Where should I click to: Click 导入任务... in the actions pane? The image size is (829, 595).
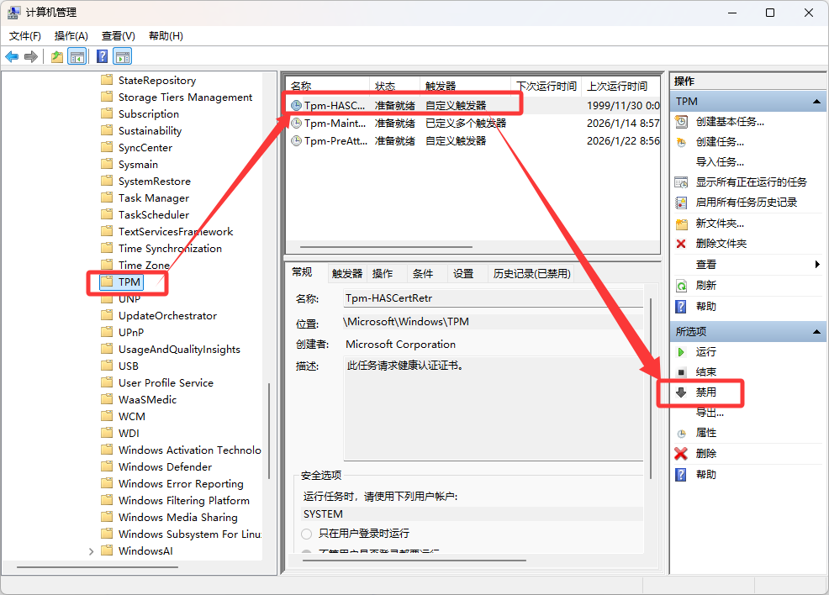click(x=719, y=161)
